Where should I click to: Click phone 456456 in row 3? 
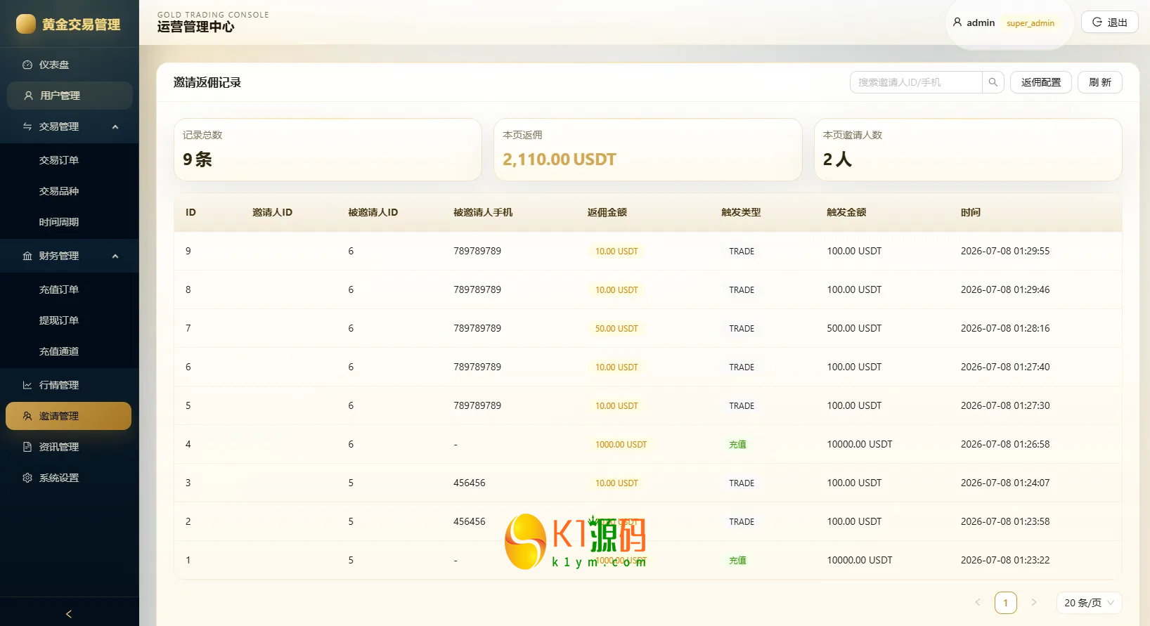tap(470, 483)
